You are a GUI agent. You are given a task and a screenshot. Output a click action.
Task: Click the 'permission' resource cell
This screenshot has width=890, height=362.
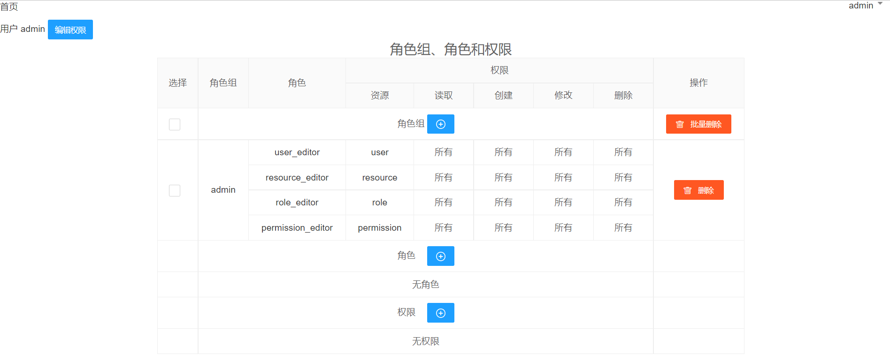(380, 228)
